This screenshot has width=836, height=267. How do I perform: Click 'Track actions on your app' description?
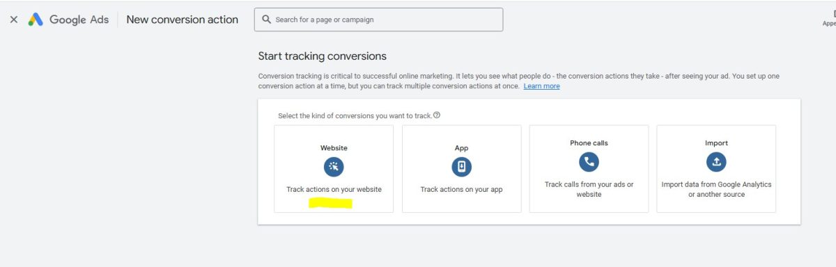[x=461, y=189]
